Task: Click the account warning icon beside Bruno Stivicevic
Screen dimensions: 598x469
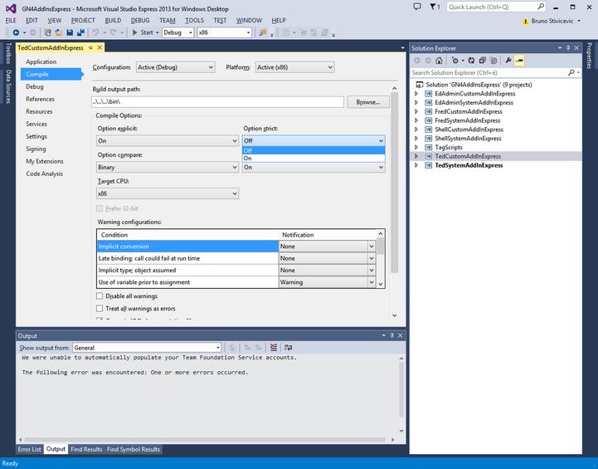Action: [x=526, y=21]
